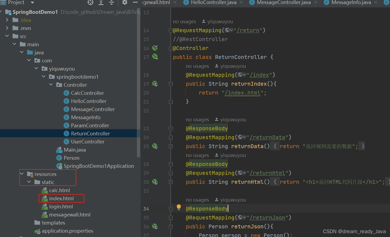Open URL globe dropdown for /index mapping
Viewport: 390px width, 237px height.
tap(242, 75)
